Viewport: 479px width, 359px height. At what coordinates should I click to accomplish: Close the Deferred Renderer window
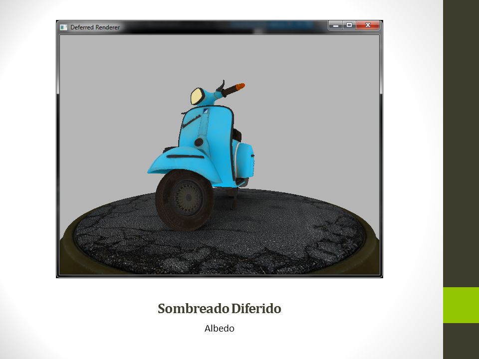[368, 25]
